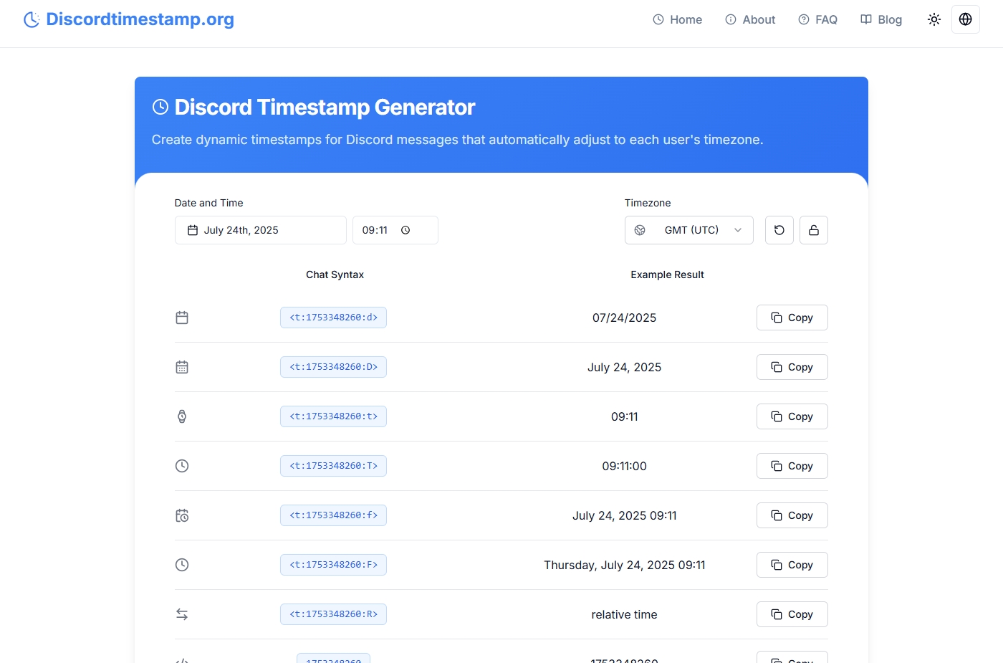Screen dimensions: 1003x663
Task: Copy the short date 07/24/2025 timestamp
Action: coord(792,318)
